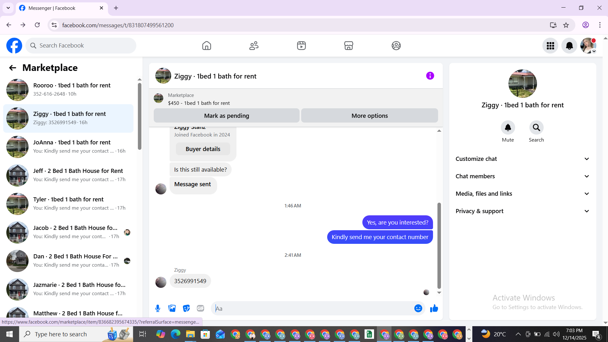This screenshot has width=608, height=342.
Task: Open Facebook Home icon
Action: [206, 46]
